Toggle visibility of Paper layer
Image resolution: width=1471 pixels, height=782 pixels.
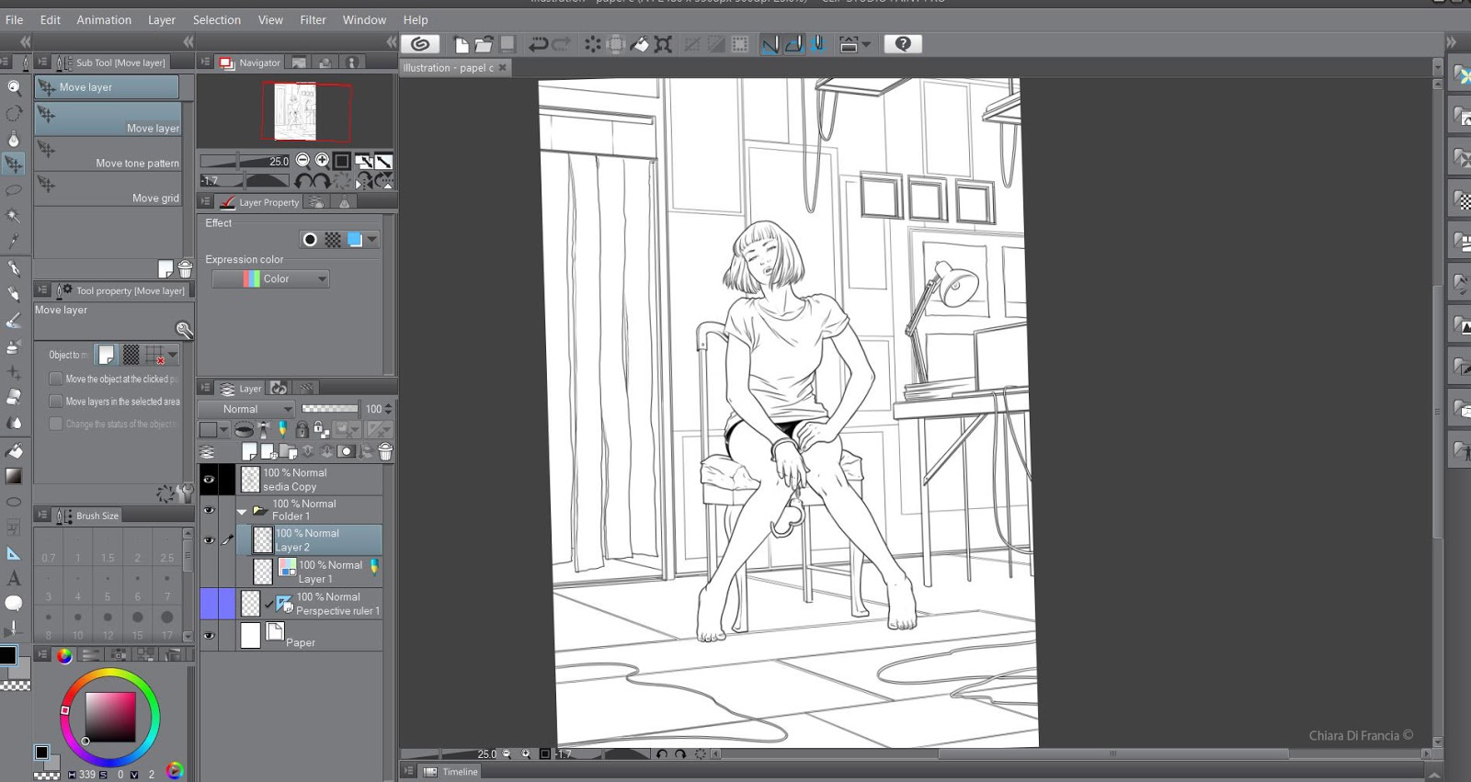click(x=209, y=636)
